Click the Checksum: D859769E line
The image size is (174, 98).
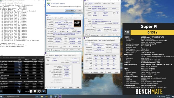tap(7, 43)
